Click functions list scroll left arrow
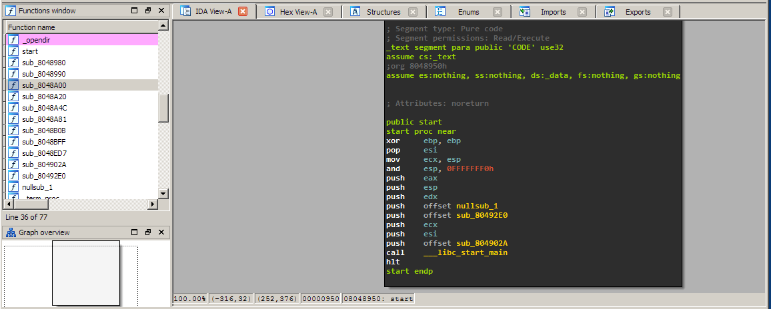771x309 pixels. (x=8, y=203)
